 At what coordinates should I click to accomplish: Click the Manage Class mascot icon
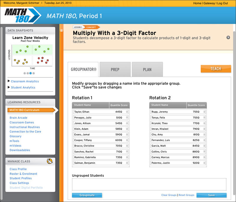50,161
